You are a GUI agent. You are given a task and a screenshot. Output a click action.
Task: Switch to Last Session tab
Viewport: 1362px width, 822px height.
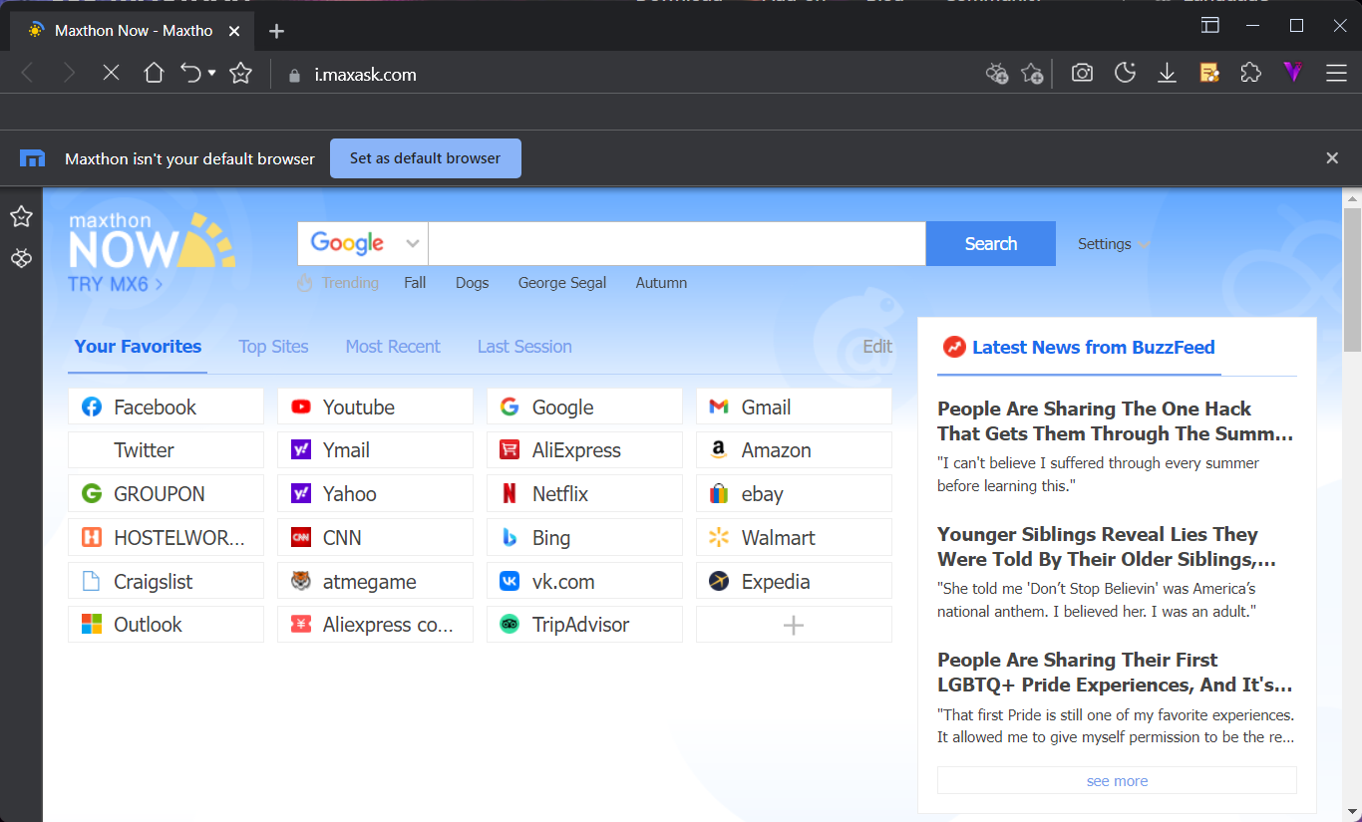coord(524,347)
